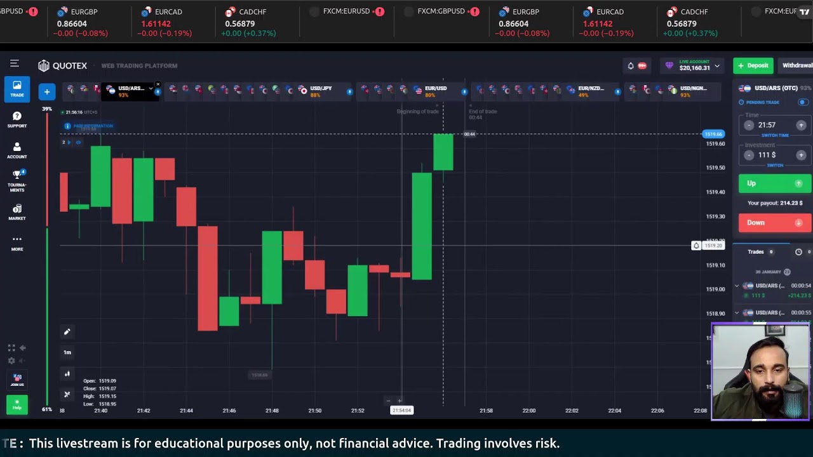Open the Support section in sidebar
813x457 pixels.
coord(17,119)
